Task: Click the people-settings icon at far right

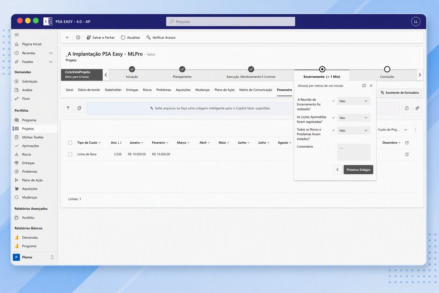Action: pos(417,108)
